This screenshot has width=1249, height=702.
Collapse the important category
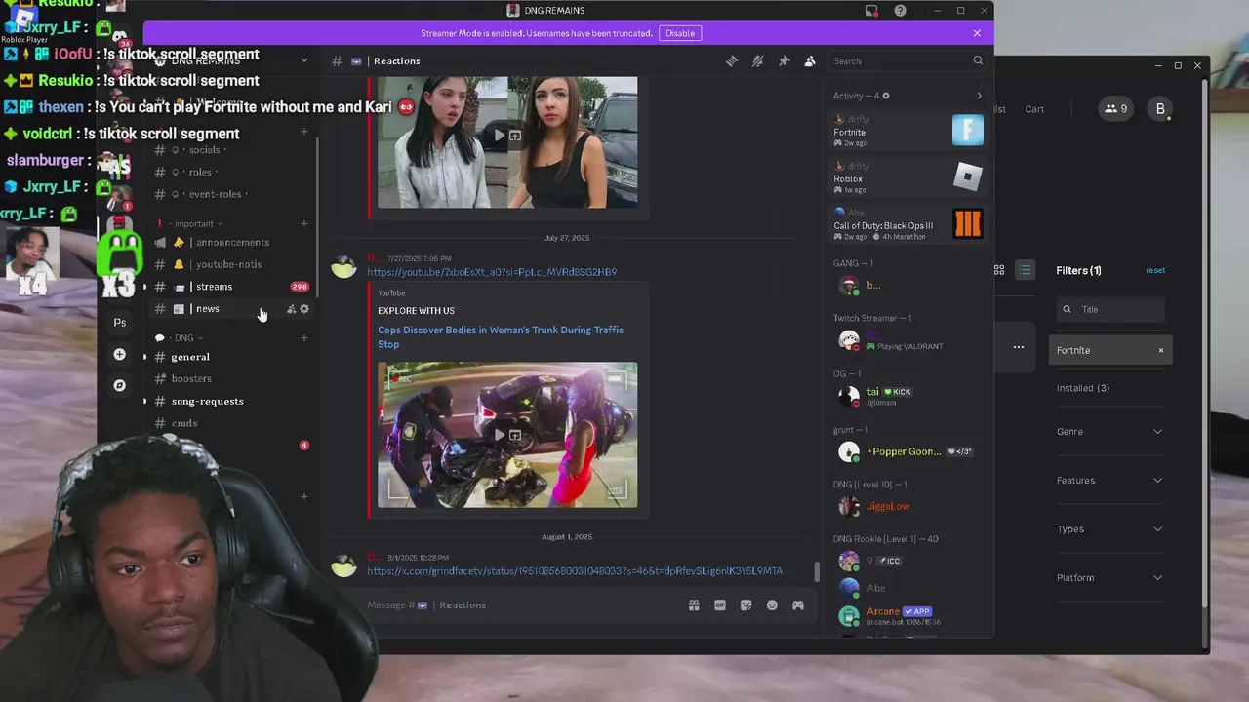192,224
